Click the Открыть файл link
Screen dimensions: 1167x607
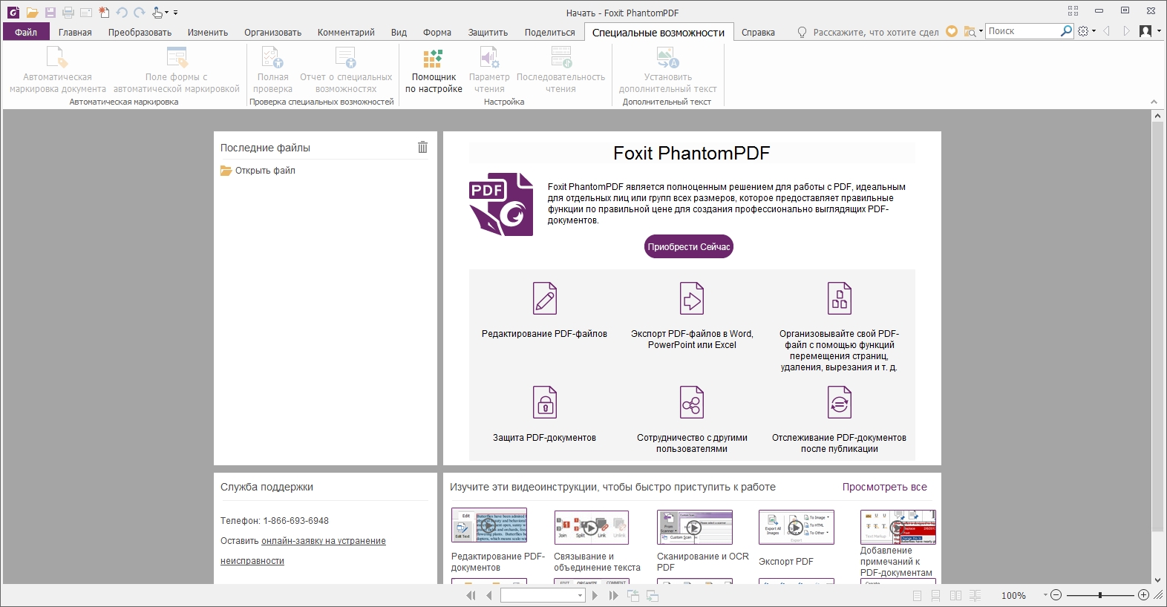tap(265, 171)
